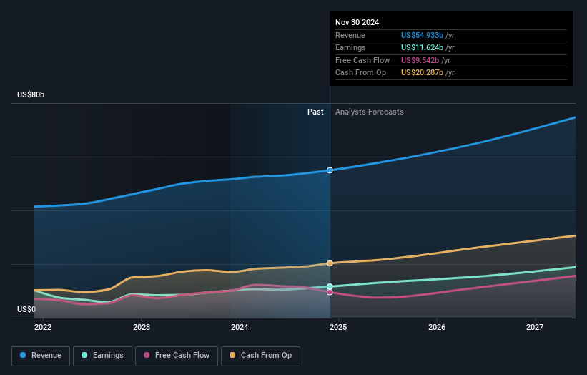Click the 2027 x-axis label
Viewport: 587px width, 375px height.
(535, 327)
